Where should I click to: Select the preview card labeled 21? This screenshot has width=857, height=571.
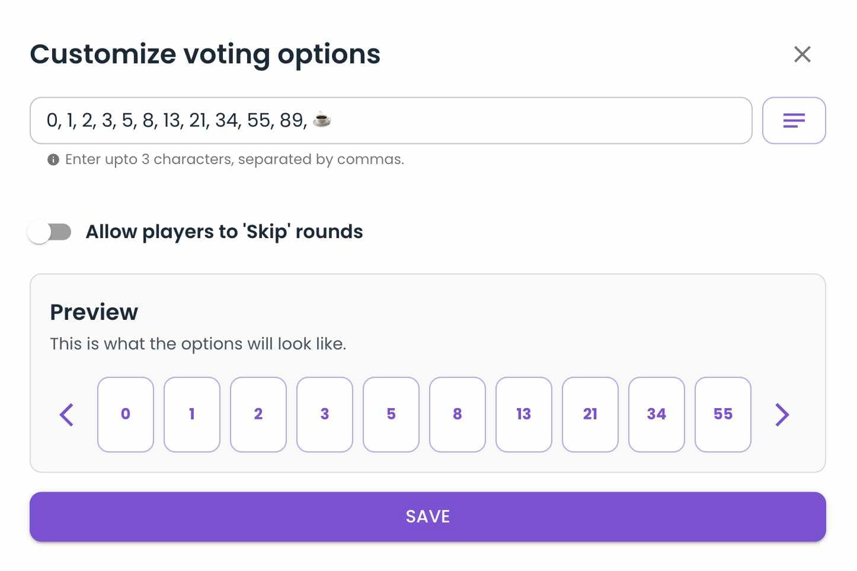pos(590,415)
